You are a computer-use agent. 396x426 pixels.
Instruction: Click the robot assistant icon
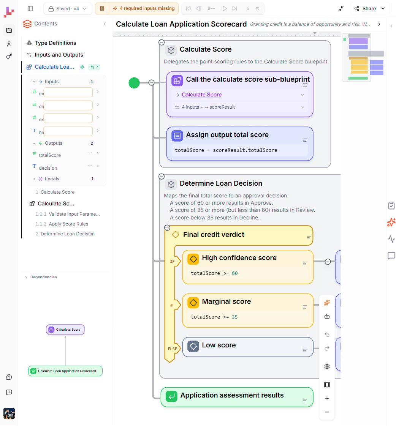[327, 317]
